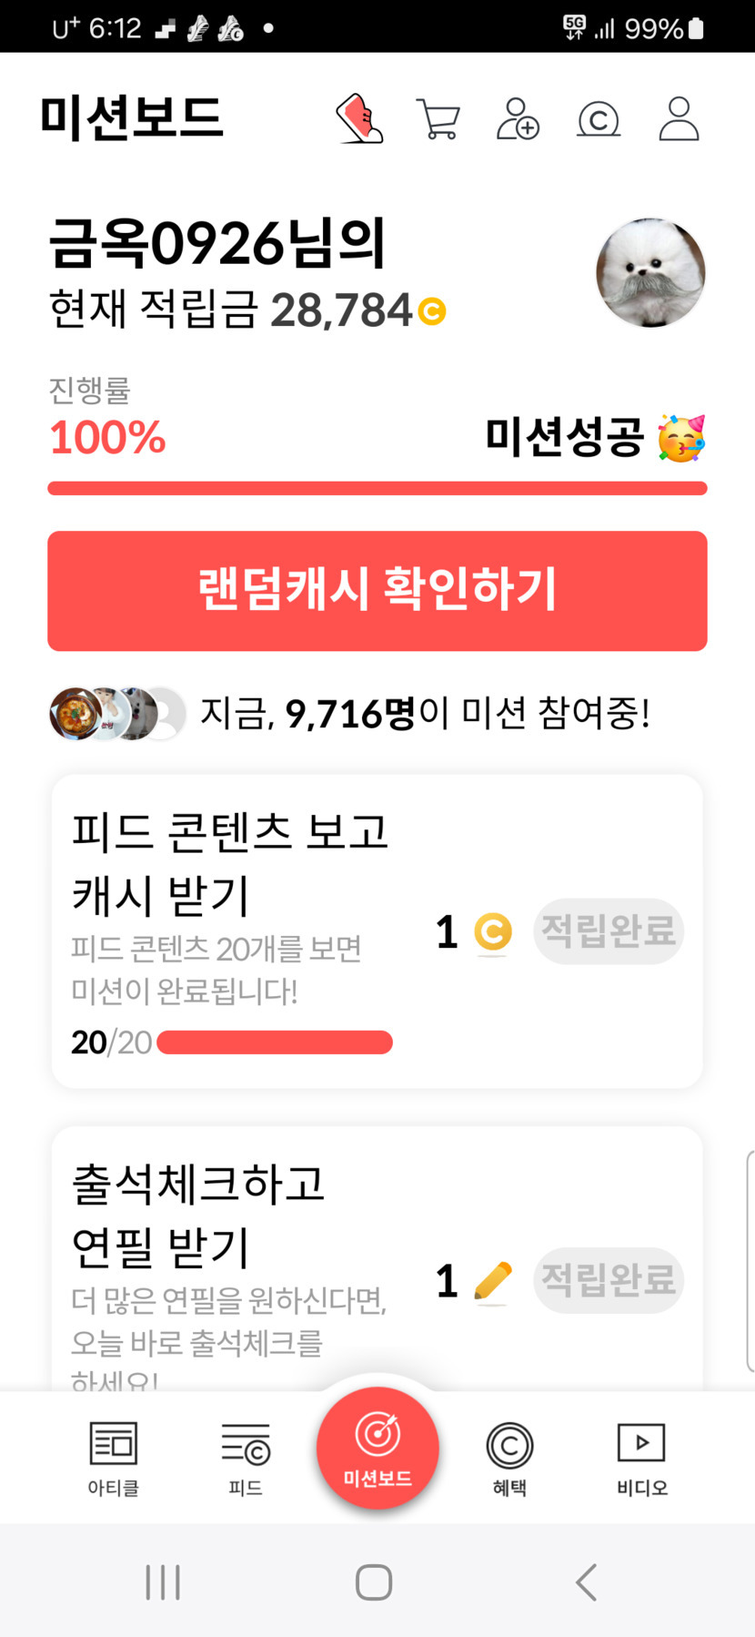Select the 미션보드 center tab

377,1448
